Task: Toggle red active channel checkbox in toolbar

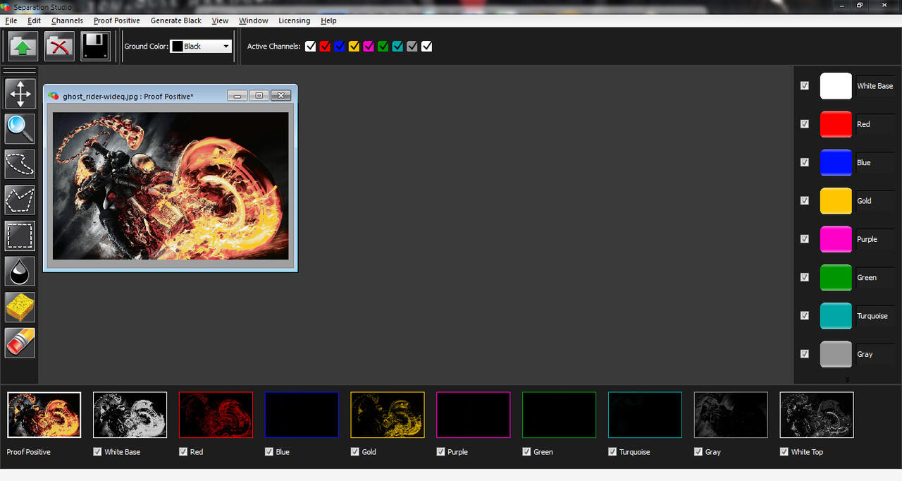Action: tap(325, 47)
